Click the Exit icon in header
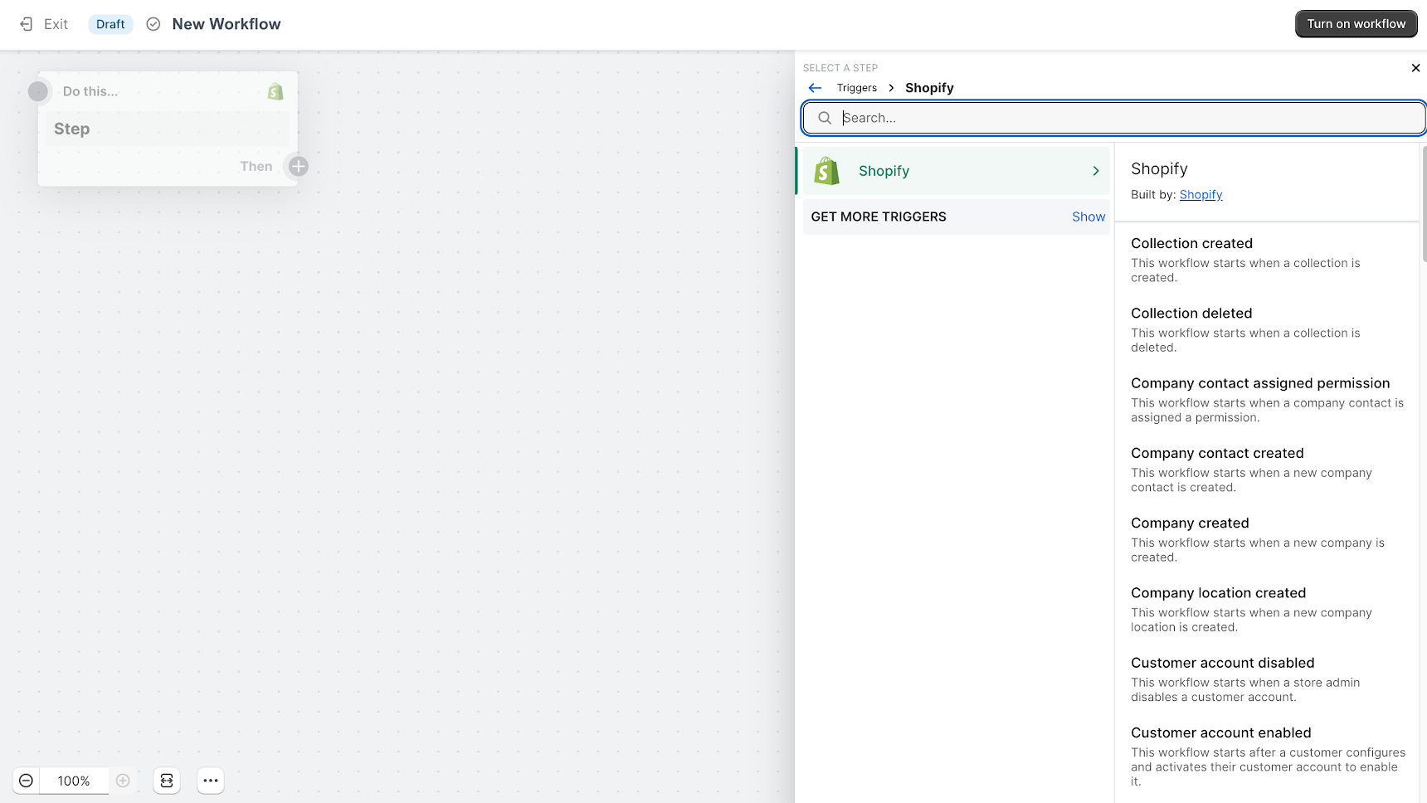 (x=27, y=24)
